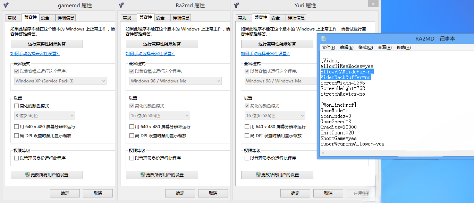474x203 pixels.
Task: Click the ScreenHeight=768 line in Notepad
Action: (342, 88)
